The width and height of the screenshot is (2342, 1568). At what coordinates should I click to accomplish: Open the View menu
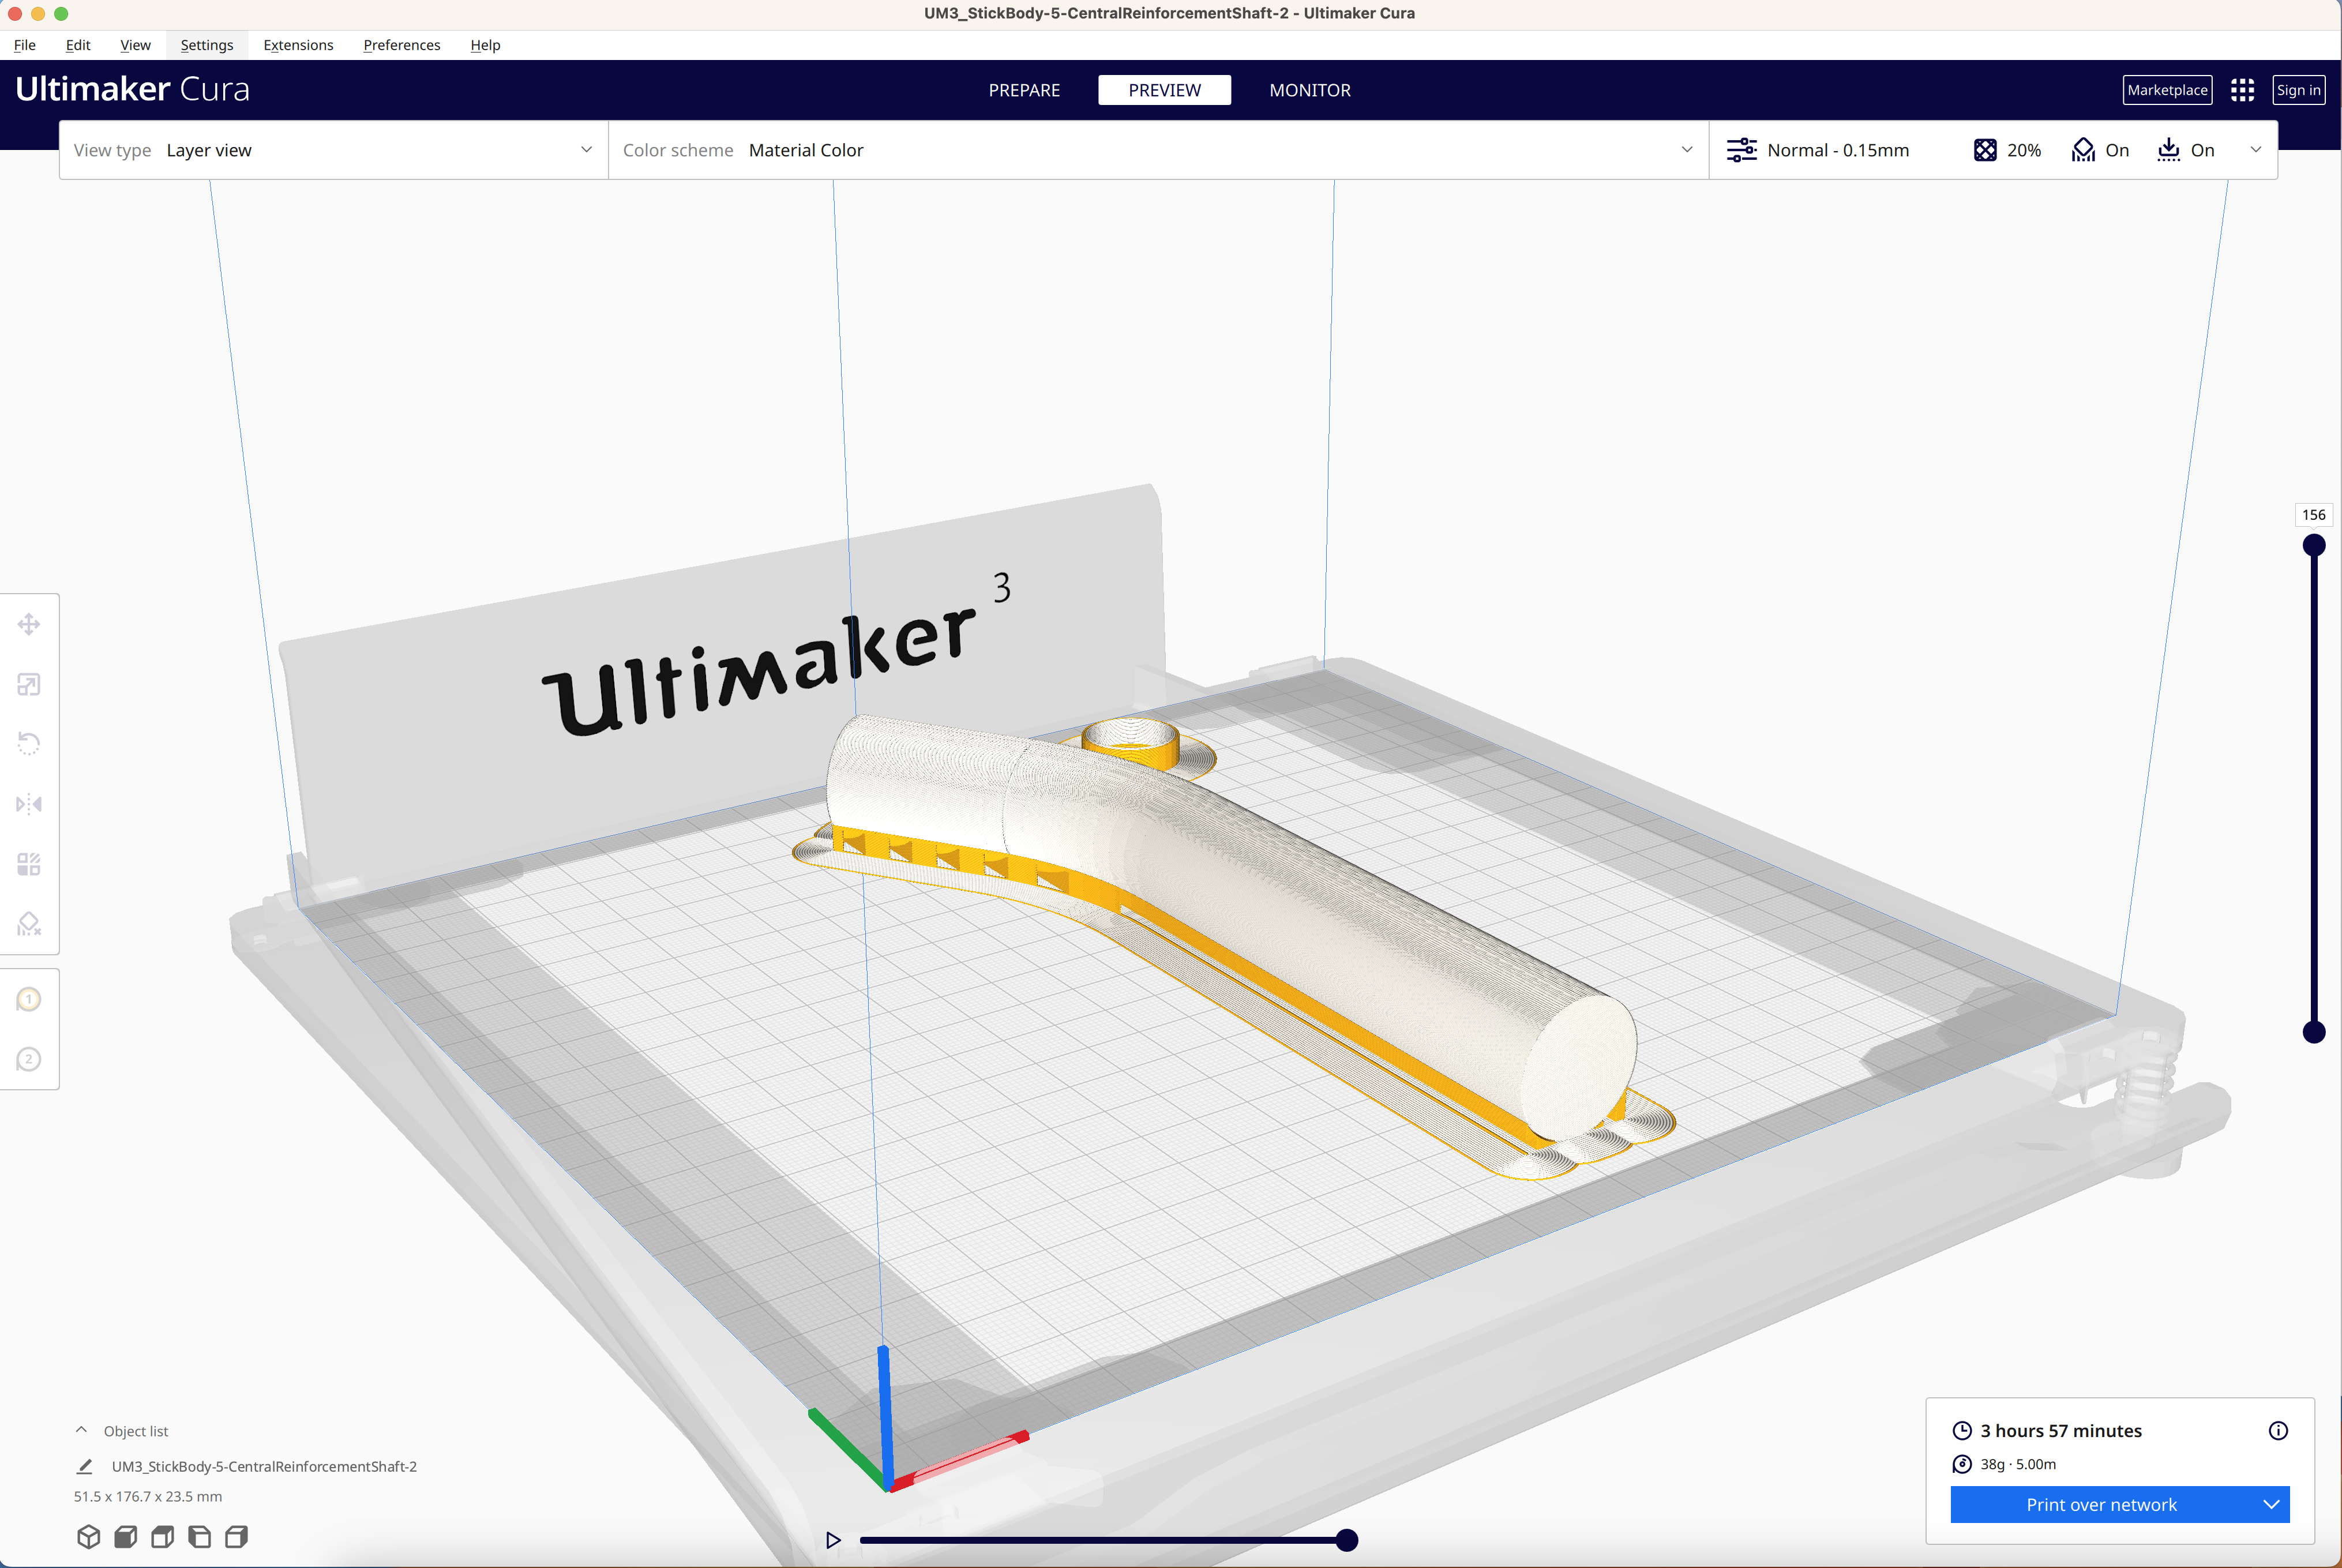[x=135, y=45]
